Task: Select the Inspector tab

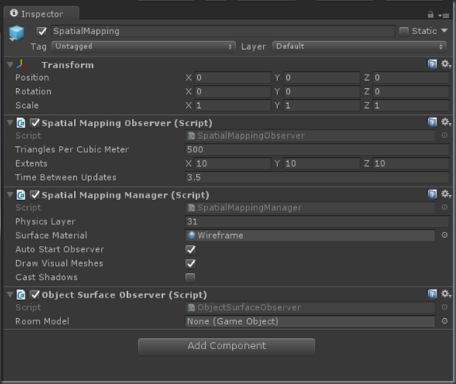Action: pos(41,13)
